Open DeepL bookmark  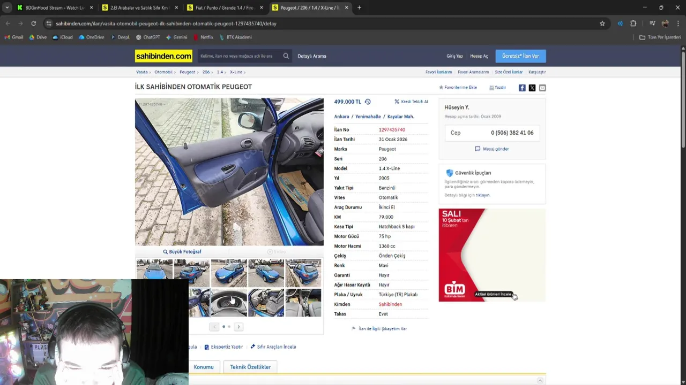point(120,37)
